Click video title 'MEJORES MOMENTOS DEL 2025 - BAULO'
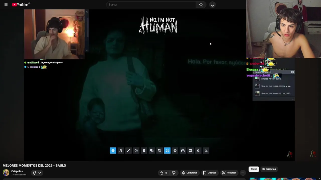This screenshot has width=321, height=180. [x=34, y=165]
